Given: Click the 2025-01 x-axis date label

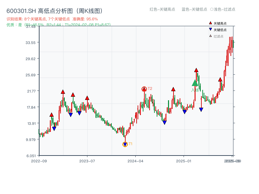Looking at the screenshot, I should tap(184, 161).
